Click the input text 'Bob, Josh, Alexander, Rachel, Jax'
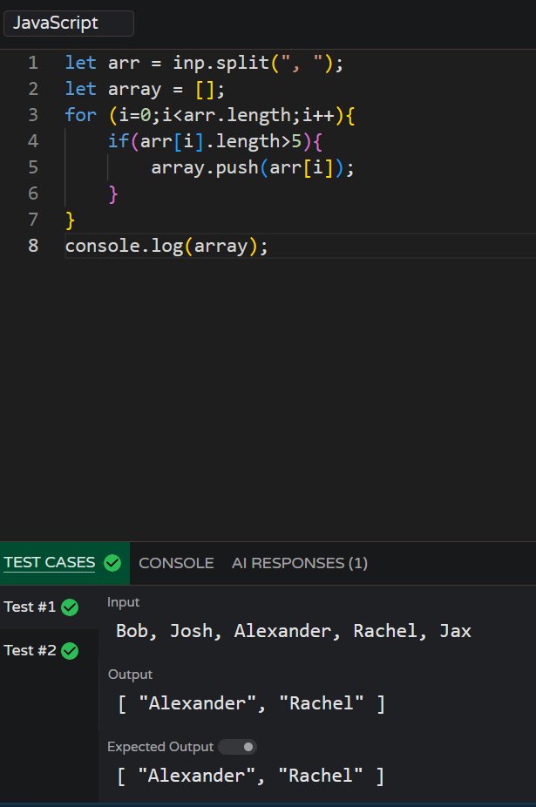This screenshot has width=536, height=807. tap(294, 631)
